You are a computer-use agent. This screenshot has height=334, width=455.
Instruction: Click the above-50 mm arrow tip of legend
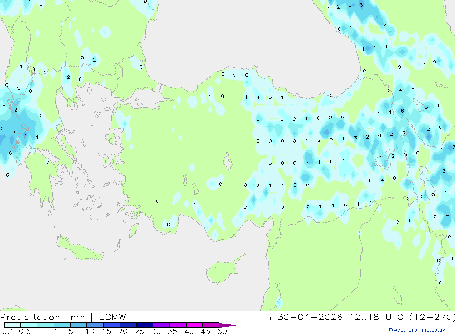click(x=227, y=325)
